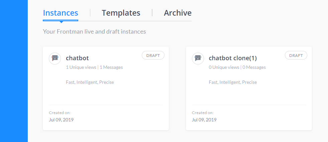This screenshot has width=328, height=142.
Task: Select the Instances tab
Action: (61, 13)
